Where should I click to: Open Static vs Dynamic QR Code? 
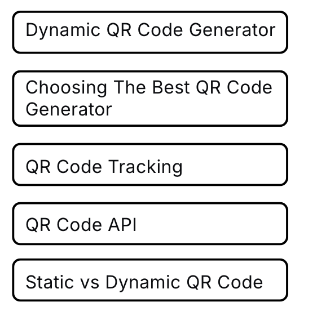click(150, 280)
